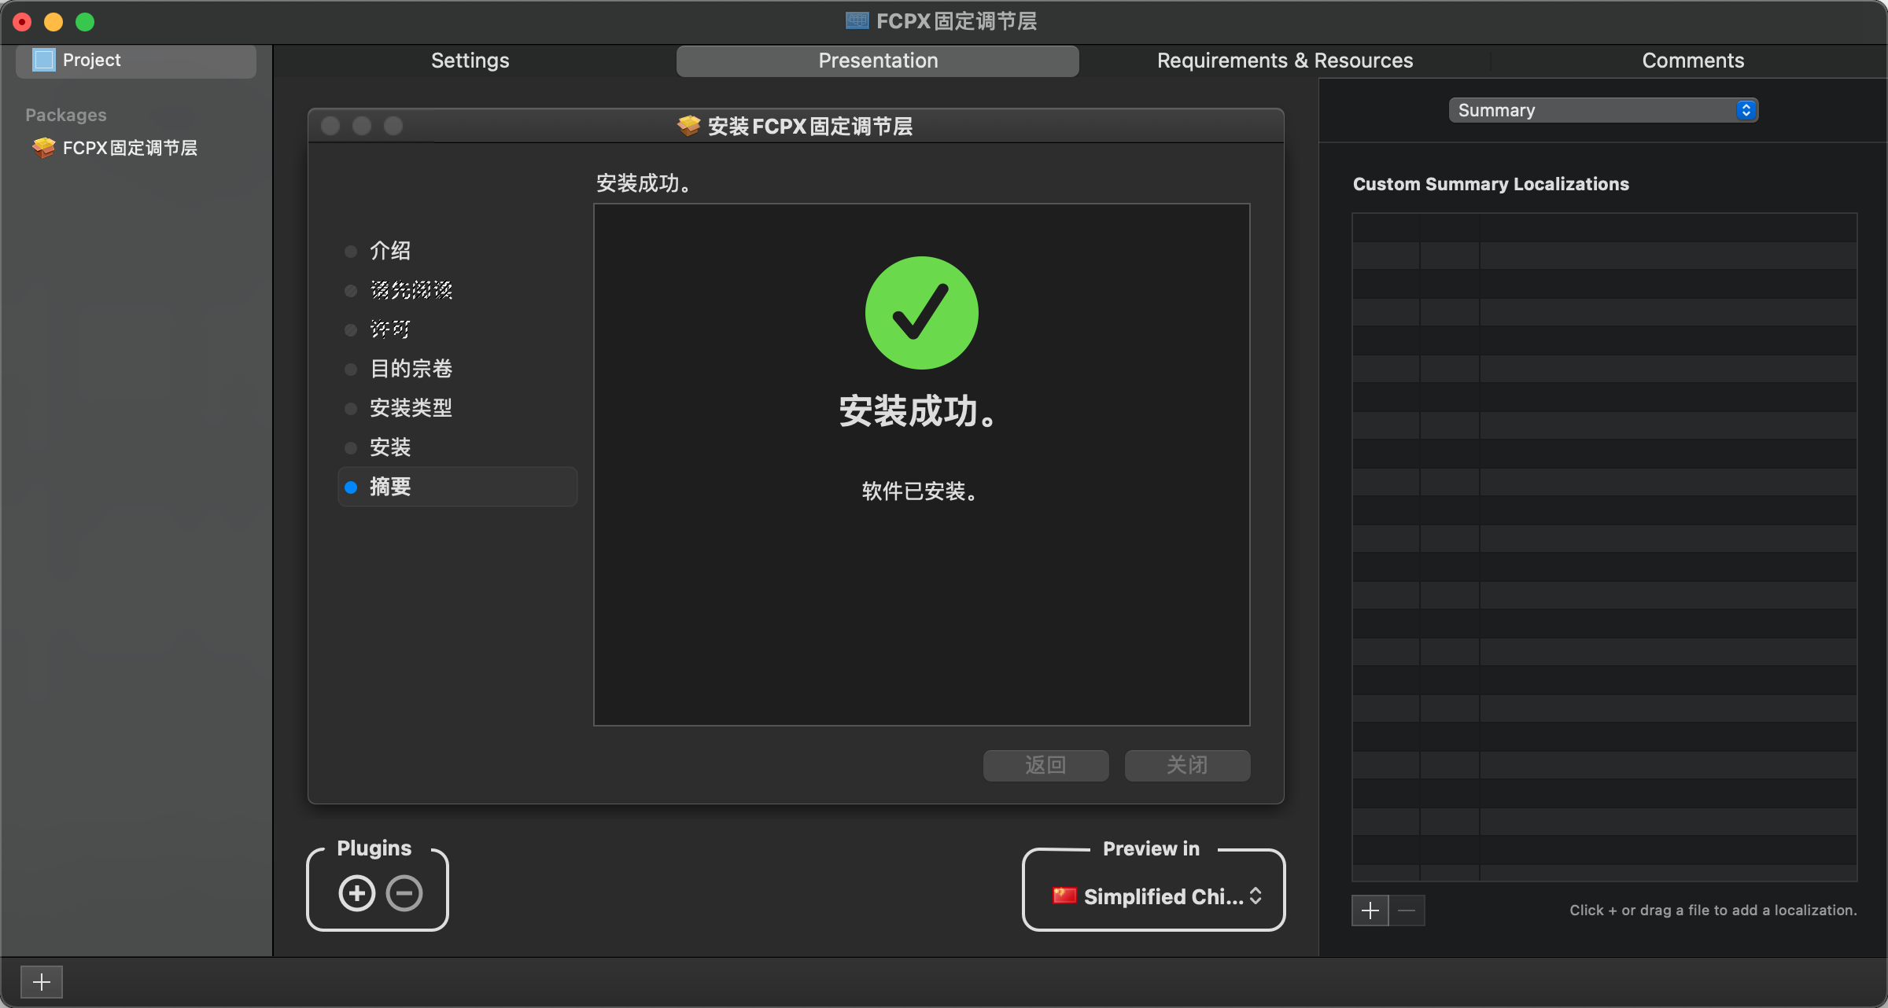Click the 安装成功。 heading above preview pane
This screenshot has height=1008, width=1888.
click(644, 183)
